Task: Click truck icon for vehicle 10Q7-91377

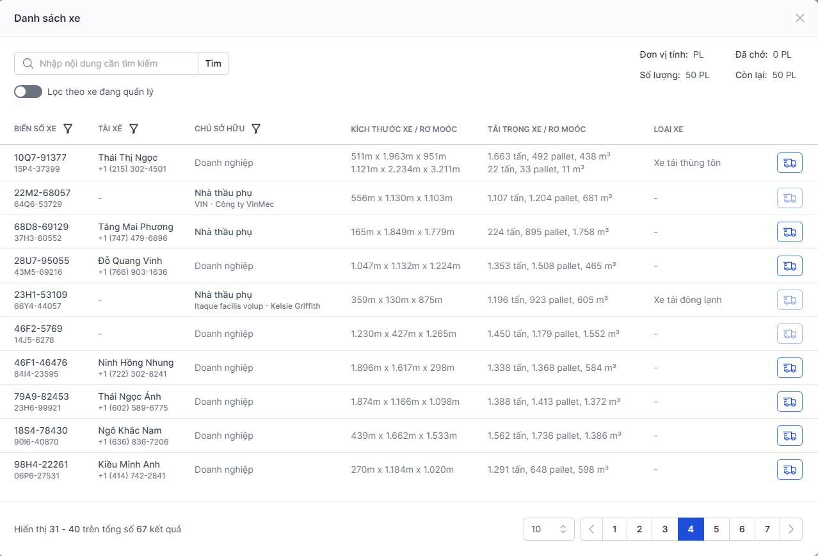Action: pos(789,163)
